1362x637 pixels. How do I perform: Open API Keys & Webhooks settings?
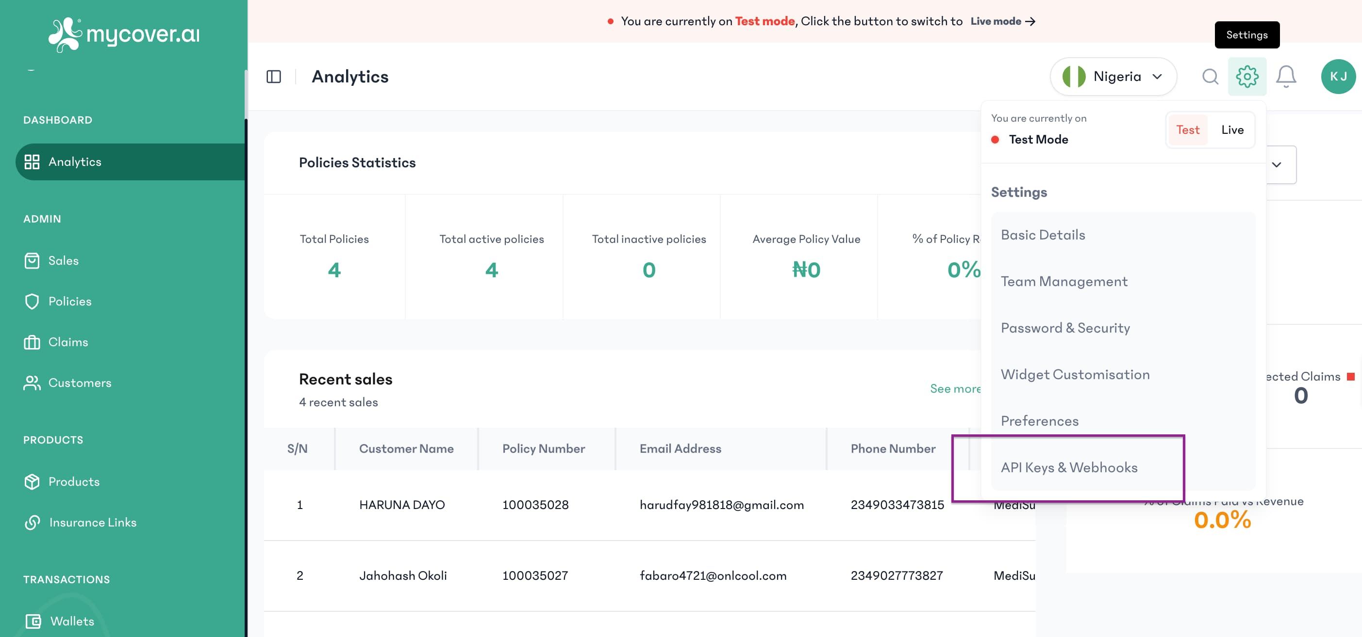pyautogui.click(x=1070, y=467)
